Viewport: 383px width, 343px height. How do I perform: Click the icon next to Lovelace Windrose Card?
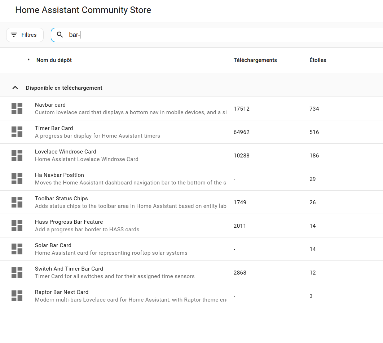tap(17, 155)
